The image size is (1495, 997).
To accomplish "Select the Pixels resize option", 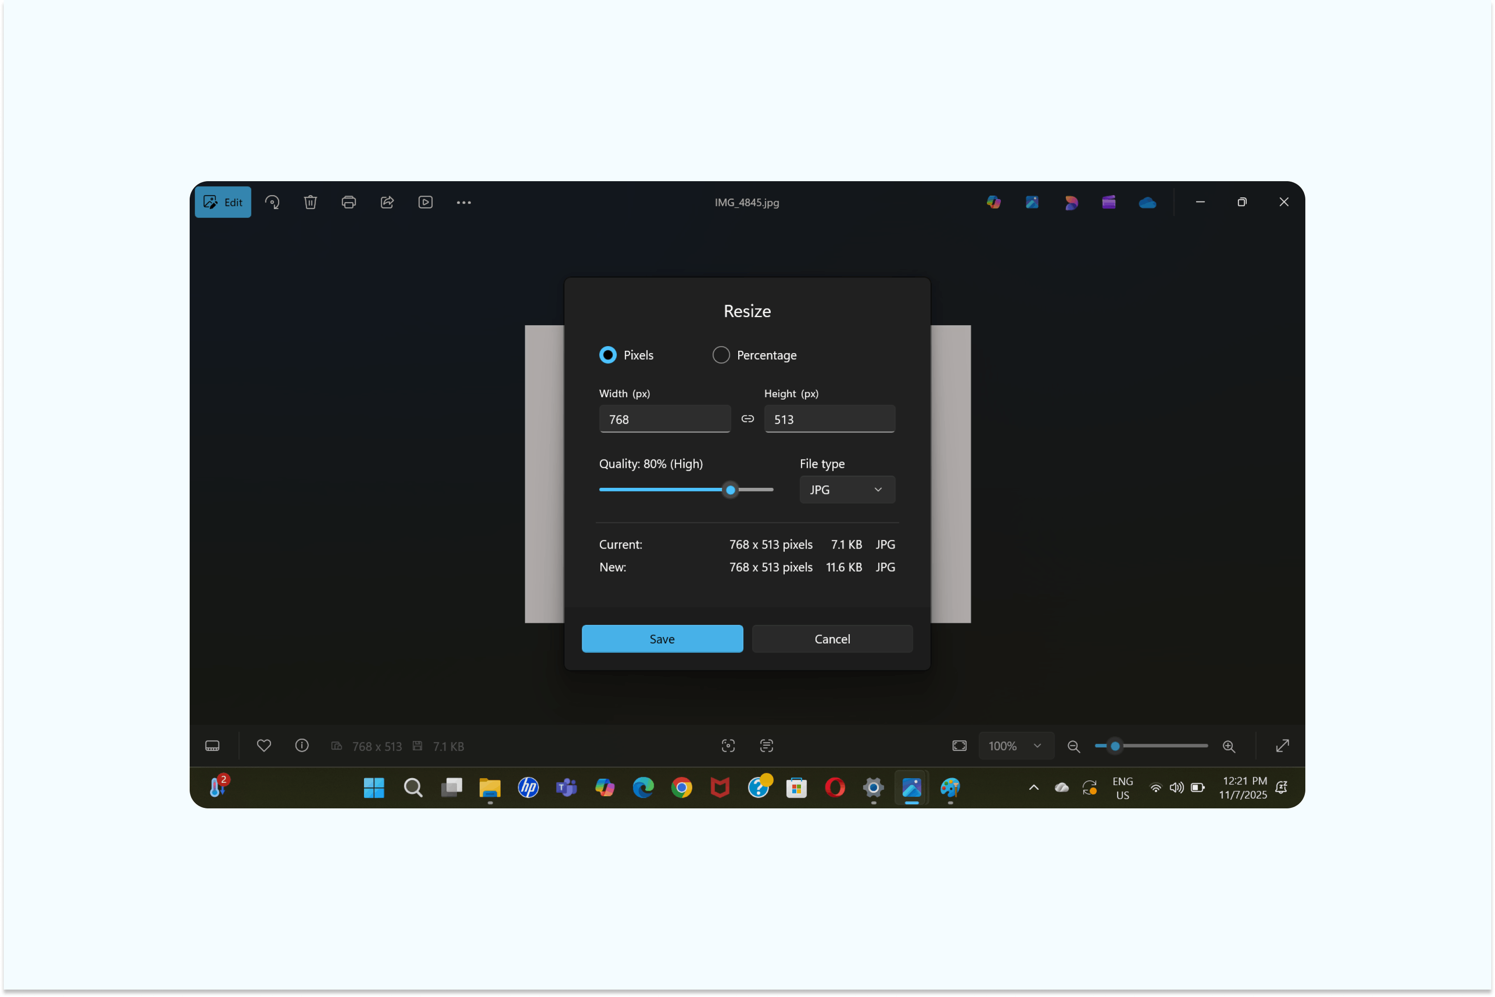I will tap(608, 355).
